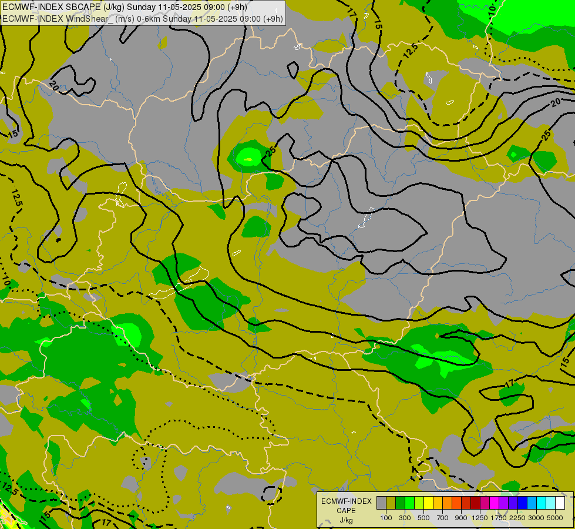This screenshot has width=575, height=529.
Task: Click legend tick label 1750
Action: pyautogui.click(x=499, y=518)
